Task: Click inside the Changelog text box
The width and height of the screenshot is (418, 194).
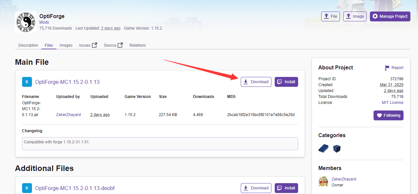Action: pyautogui.click(x=160, y=144)
